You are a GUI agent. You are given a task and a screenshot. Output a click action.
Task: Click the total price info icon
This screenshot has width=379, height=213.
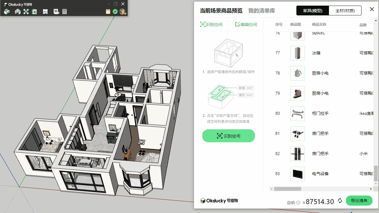[x=298, y=203]
